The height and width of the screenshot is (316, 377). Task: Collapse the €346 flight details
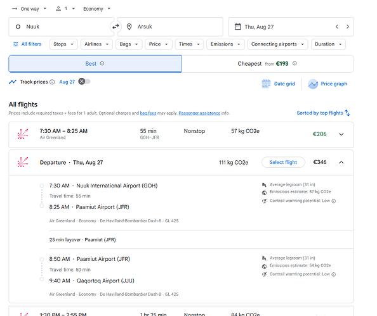tap(341, 163)
